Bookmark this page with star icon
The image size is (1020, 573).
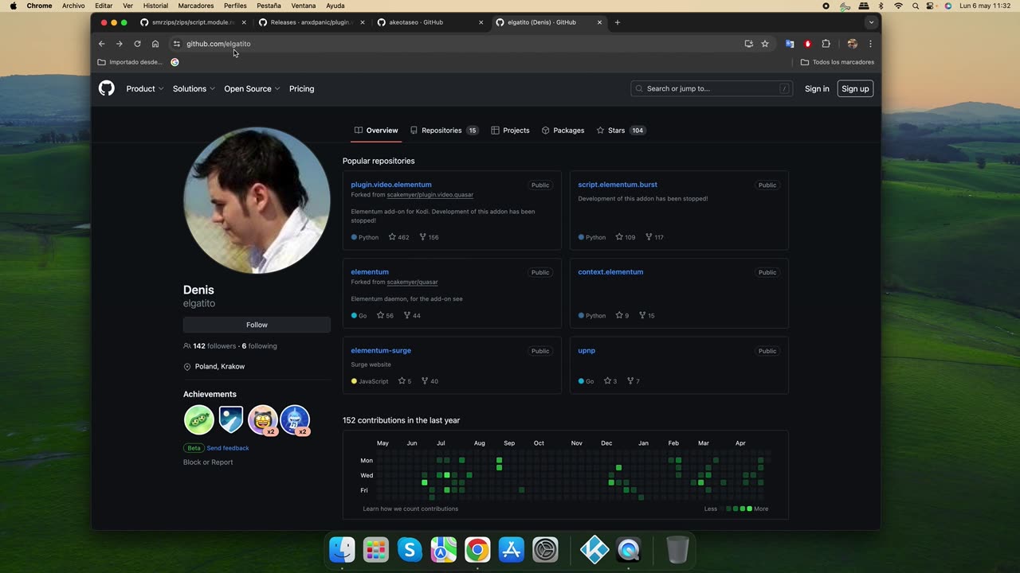[765, 44]
